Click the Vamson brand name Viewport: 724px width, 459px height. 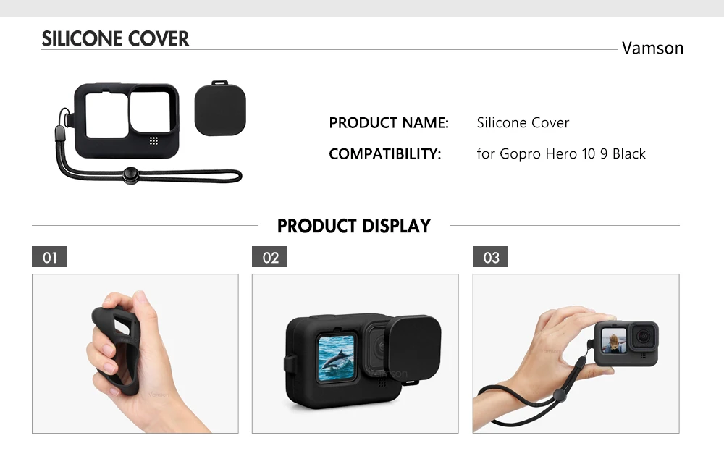pyautogui.click(x=652, y=48)
